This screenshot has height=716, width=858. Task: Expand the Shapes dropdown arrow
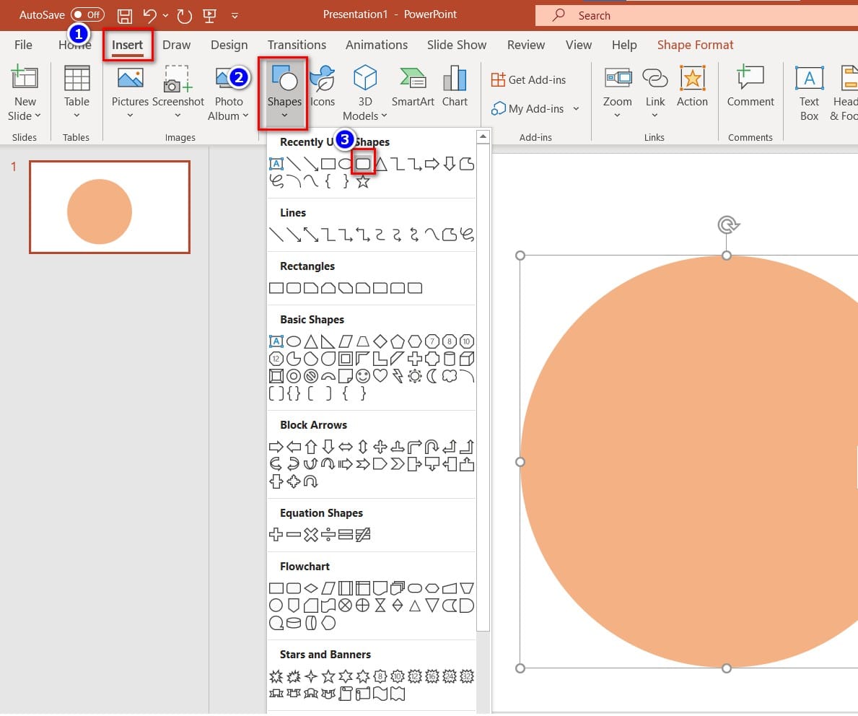[284, 115]
